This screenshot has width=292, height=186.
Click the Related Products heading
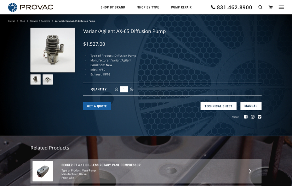50,148
